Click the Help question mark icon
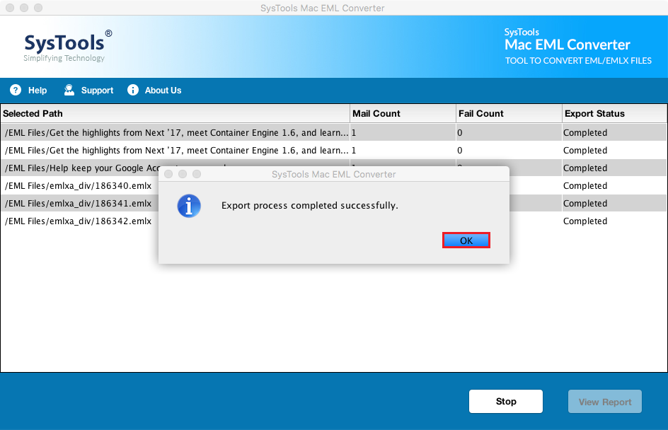The height and width of the screenshot is (430, 668). point(16,90)
